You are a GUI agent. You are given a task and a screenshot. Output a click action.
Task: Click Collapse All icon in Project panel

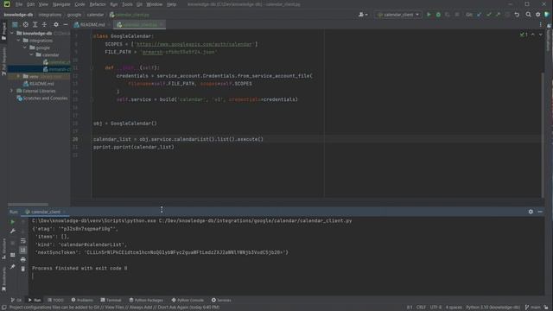point(44,25)
